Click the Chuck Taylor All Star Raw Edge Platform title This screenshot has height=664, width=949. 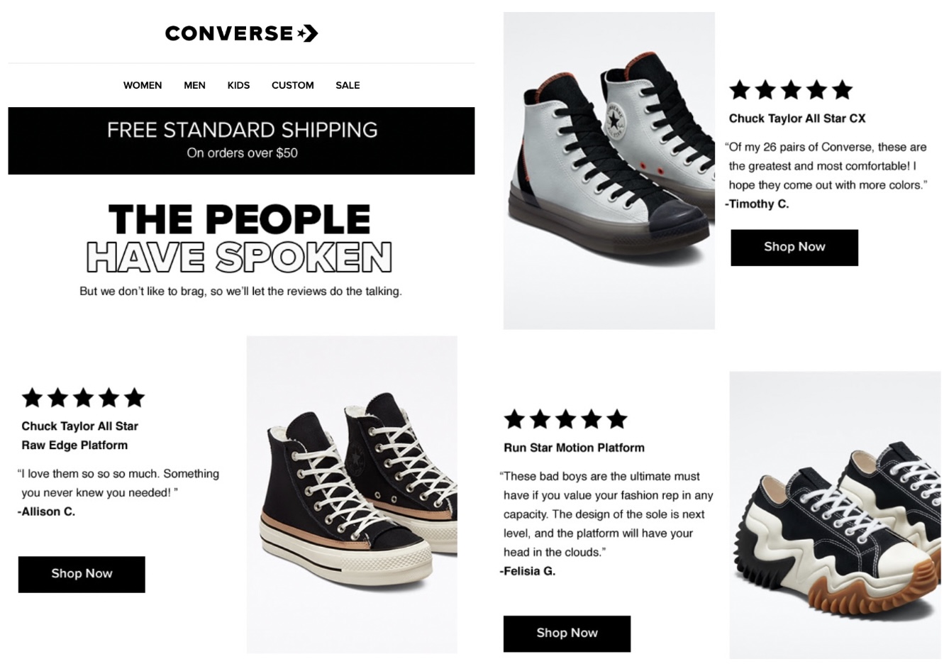point(79,436)
